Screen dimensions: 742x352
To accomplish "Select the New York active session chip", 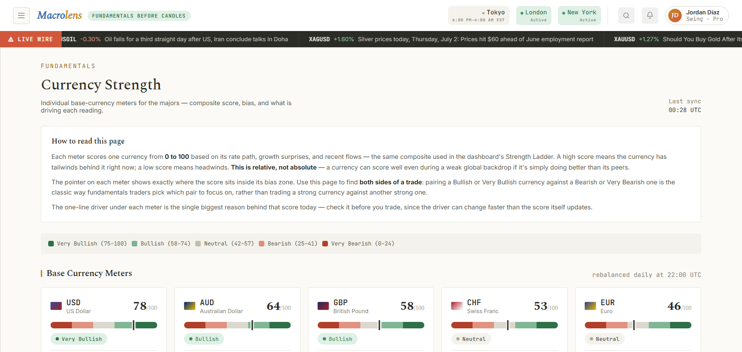I will (579, 15).
